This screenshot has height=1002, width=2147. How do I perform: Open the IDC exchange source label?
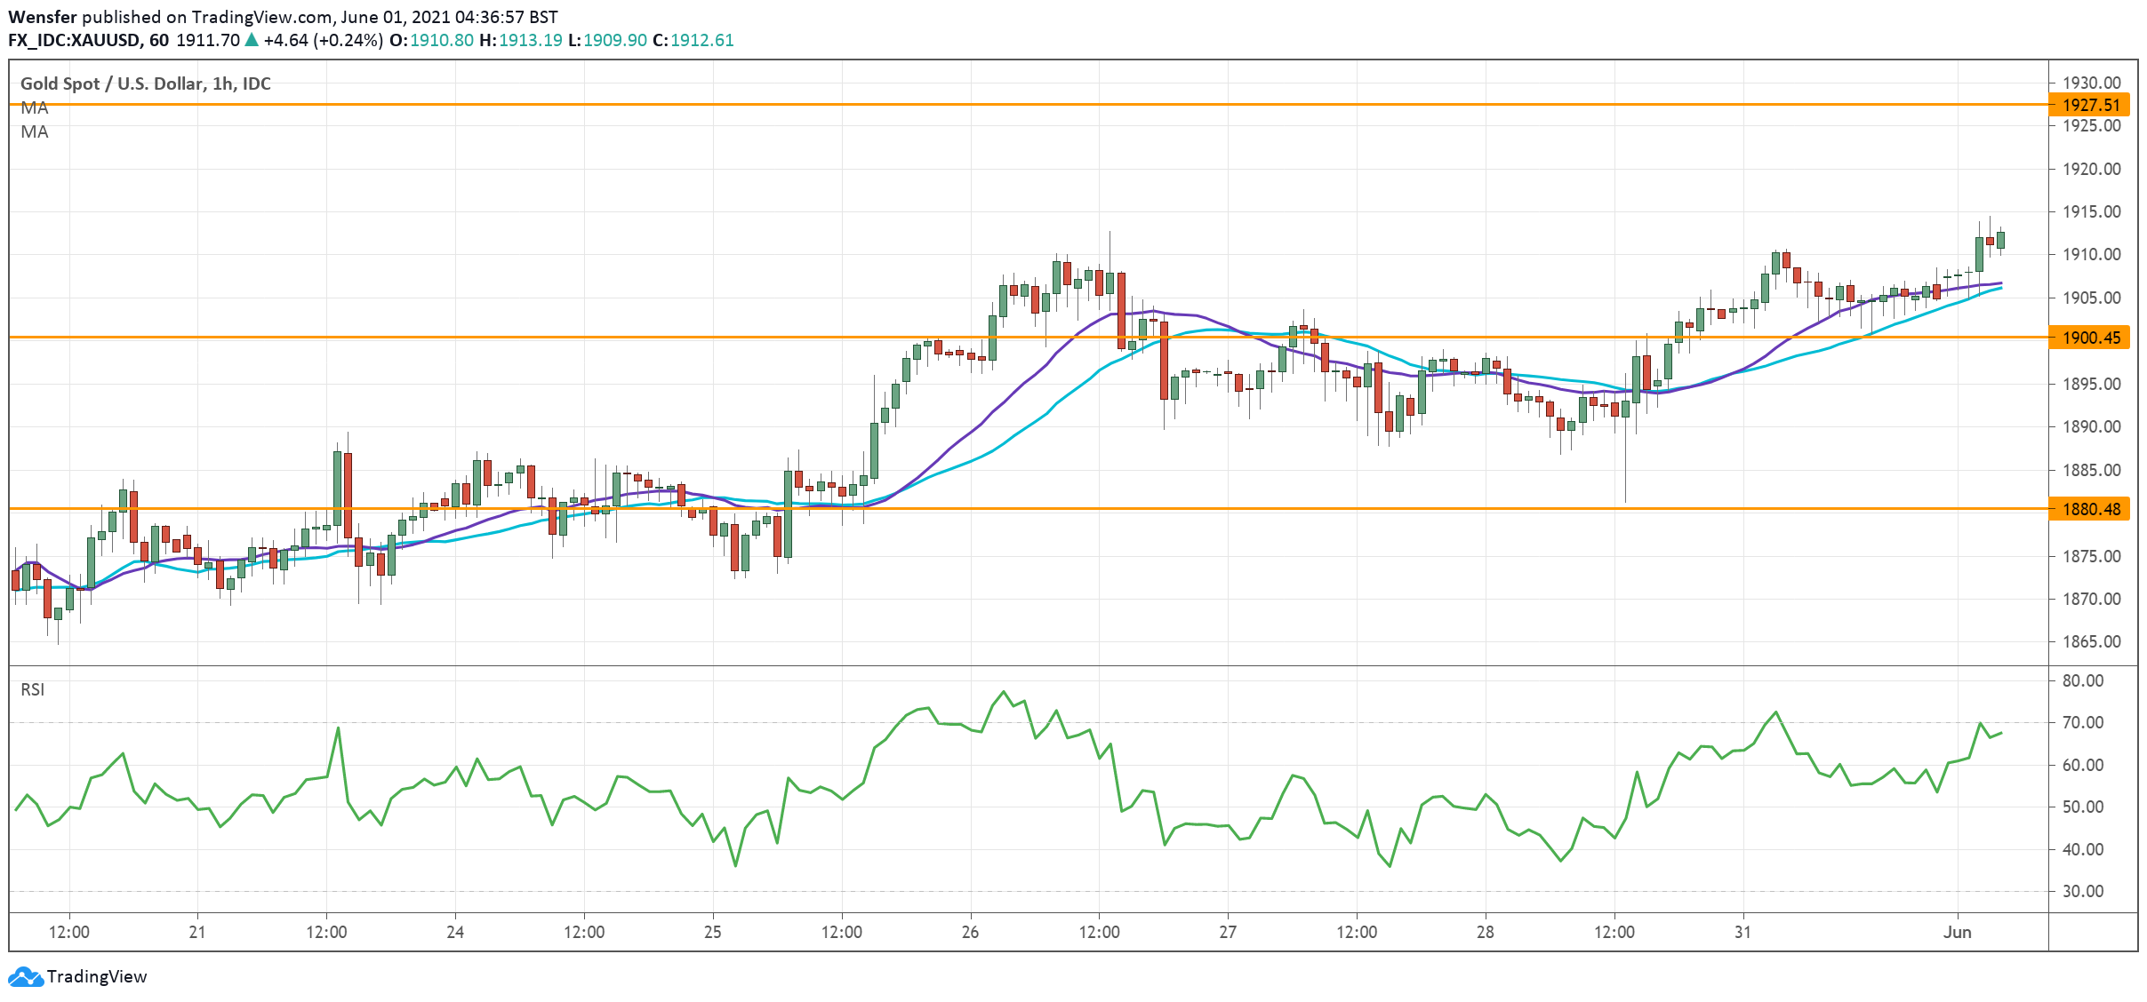(x=259, y=84)
